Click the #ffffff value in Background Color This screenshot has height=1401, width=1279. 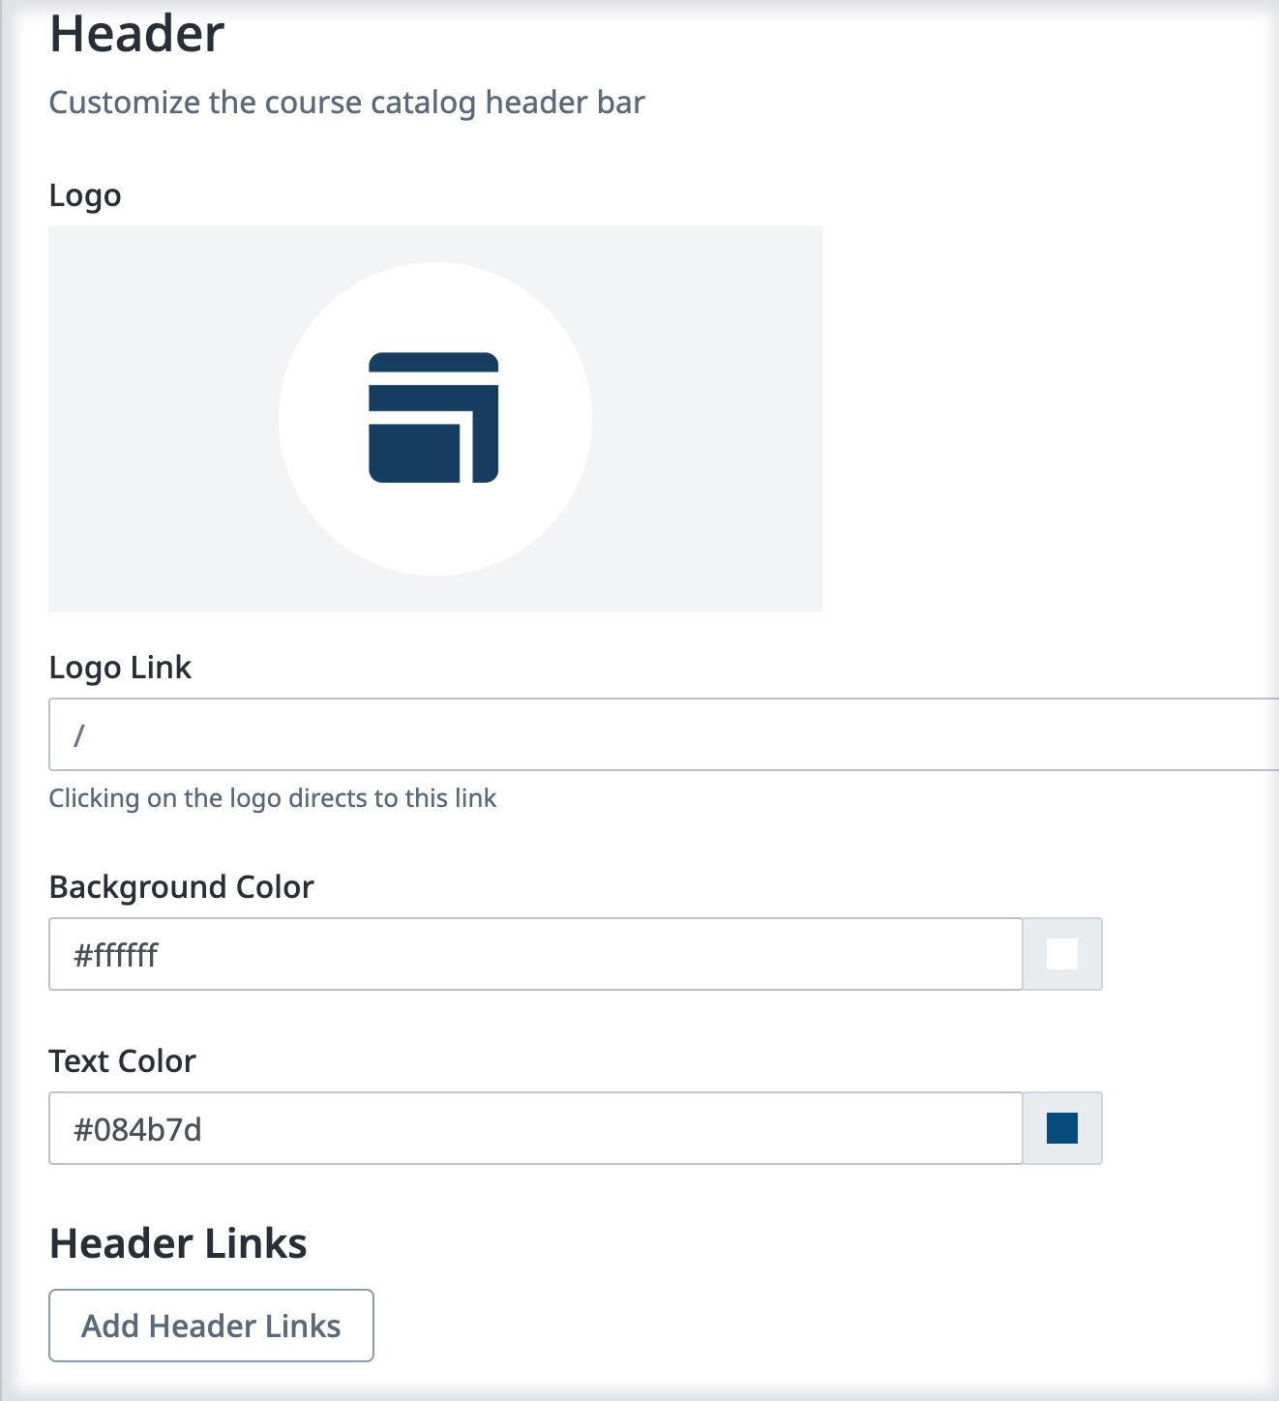[x=116, y=956]
